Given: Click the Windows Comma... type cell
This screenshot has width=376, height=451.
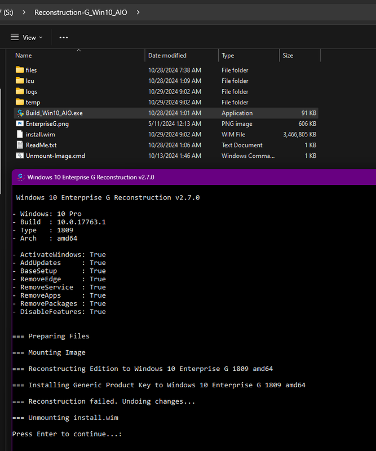Looking at the screenshot, I should (x=248, y=156).
